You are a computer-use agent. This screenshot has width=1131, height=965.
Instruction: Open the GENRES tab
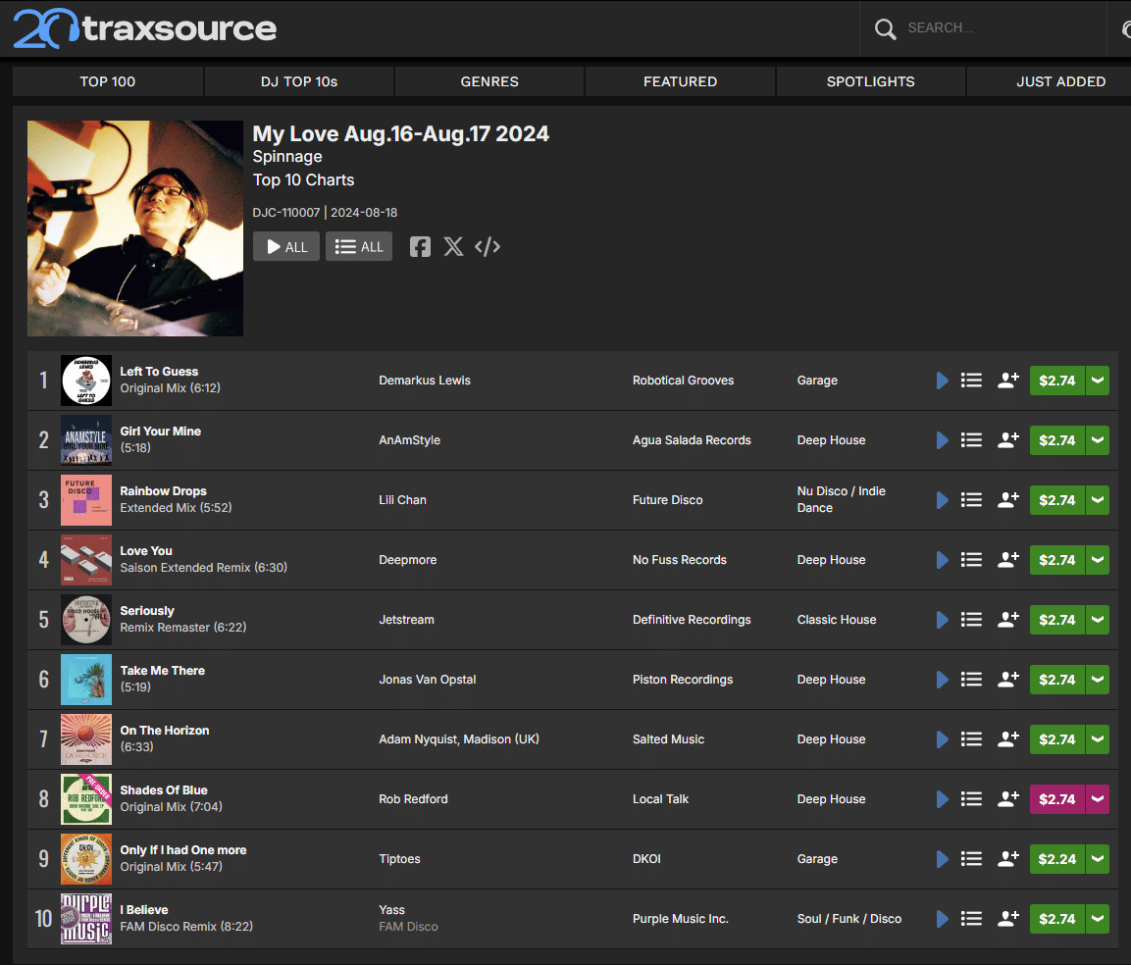pyautogui.click(x=489, y=81)
